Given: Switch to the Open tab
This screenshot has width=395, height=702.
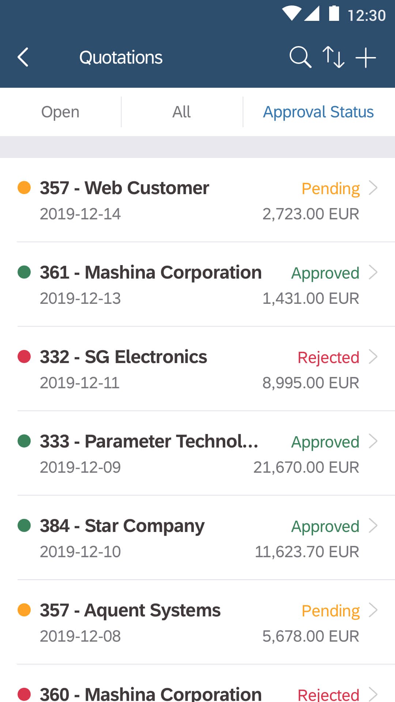Looking at the screenshot, I should point(60,112).
